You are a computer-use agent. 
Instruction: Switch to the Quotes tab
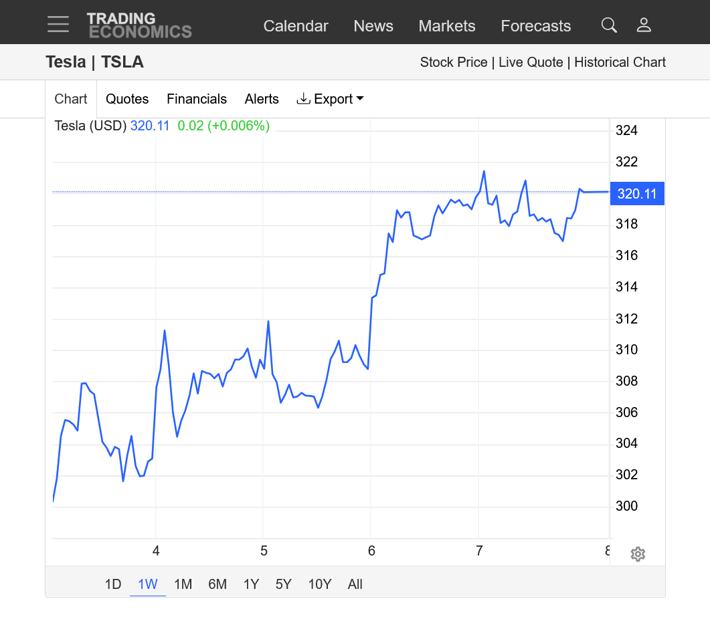pos(126,99)
